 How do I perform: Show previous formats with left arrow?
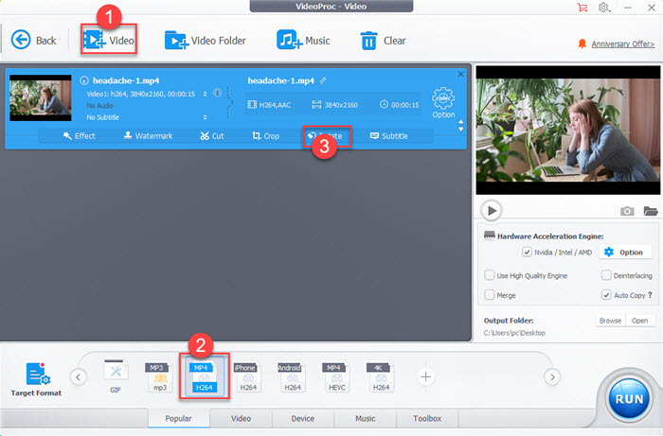(x=79, y=376)
